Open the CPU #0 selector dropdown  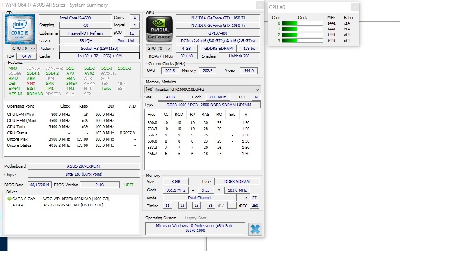[x=24, y=49]
